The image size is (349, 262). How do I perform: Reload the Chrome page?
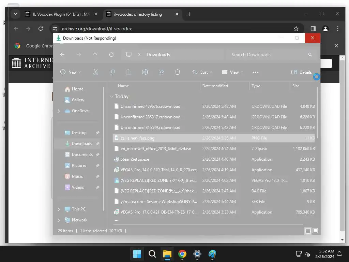pyautogui.click(x=41, y=29)
